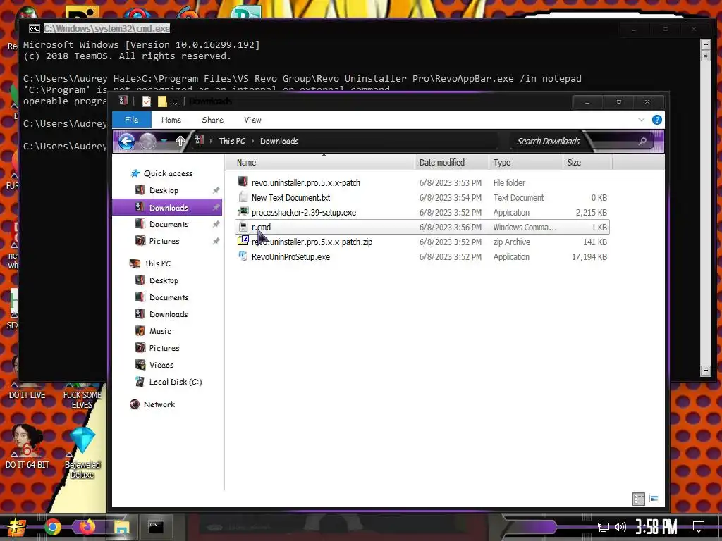Expand the ribbon with the chevron
This screenshot has height=541, width=722.
pyautogui.click(x=642, y=120)
